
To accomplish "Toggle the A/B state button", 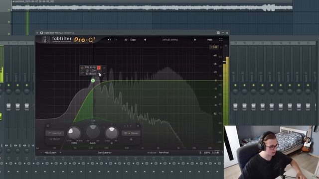I will [126, 40].
